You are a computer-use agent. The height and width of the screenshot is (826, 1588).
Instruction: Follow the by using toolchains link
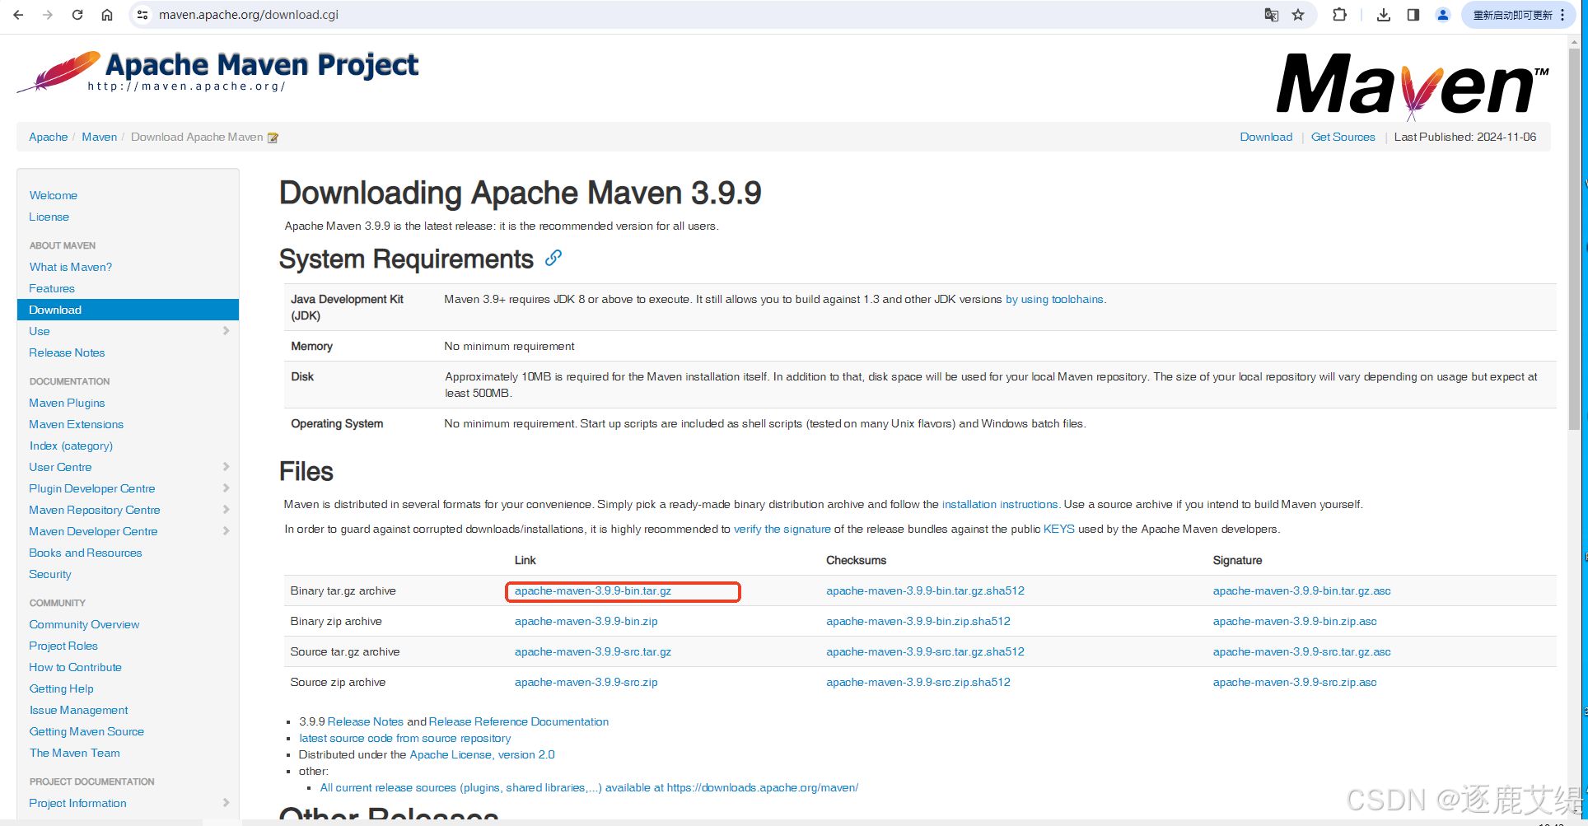tap(1054, 300)
